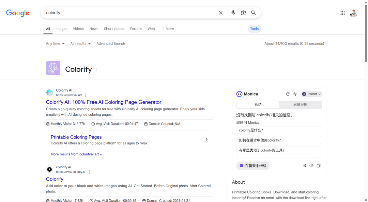The height and width of the screenshot is (202, 368).
Task: Click 在聊天中继续 button
Action: [x=253, y=166]
